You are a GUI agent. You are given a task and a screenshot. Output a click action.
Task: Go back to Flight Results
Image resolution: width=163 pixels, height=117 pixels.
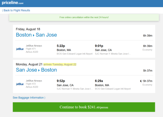(x=16, y=10)
